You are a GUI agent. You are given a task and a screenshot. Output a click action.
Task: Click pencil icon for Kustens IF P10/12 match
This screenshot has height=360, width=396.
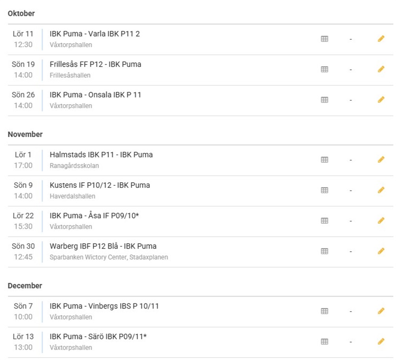(x=381, y=190)
